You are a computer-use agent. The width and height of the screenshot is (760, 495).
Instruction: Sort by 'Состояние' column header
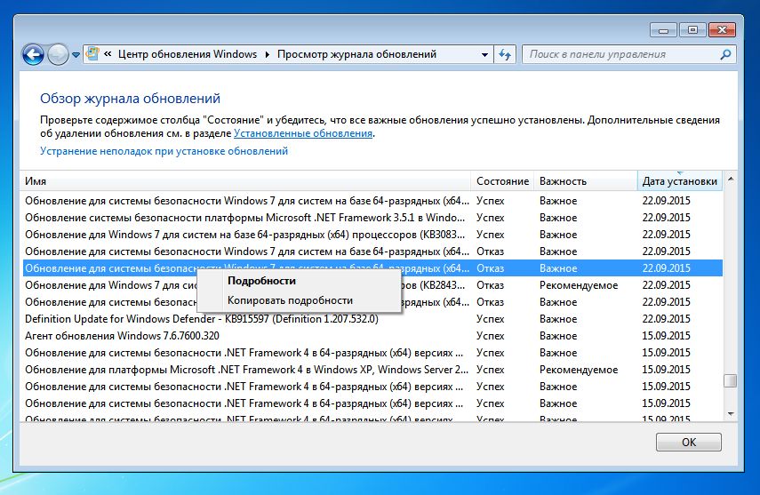[502, 180]
